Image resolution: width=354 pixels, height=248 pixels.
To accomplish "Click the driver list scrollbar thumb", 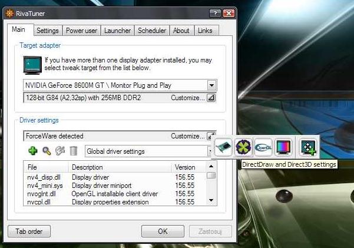I will [211, 176].
